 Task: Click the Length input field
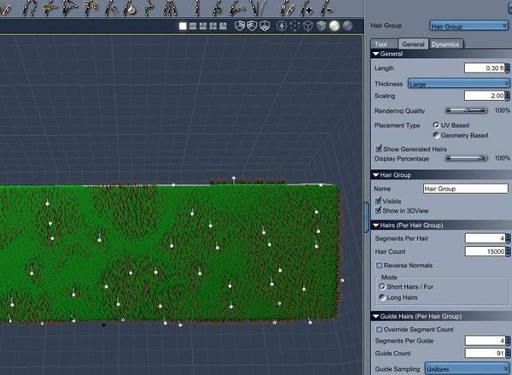tap(484, 68)
